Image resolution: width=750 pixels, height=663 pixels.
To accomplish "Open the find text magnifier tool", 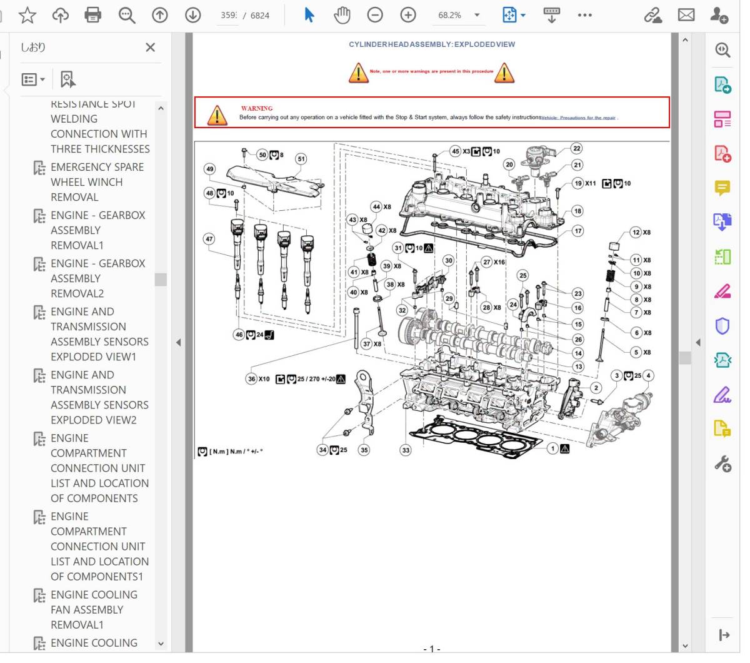I will point(127,15).
